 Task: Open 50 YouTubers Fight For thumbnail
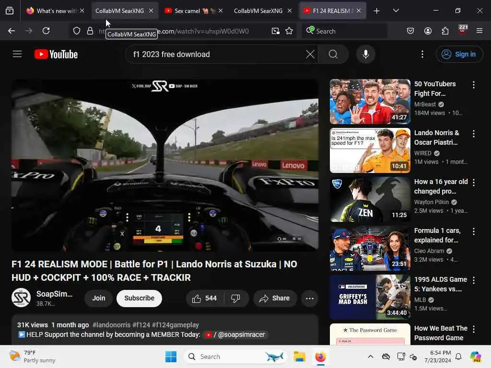click(370, 102)
